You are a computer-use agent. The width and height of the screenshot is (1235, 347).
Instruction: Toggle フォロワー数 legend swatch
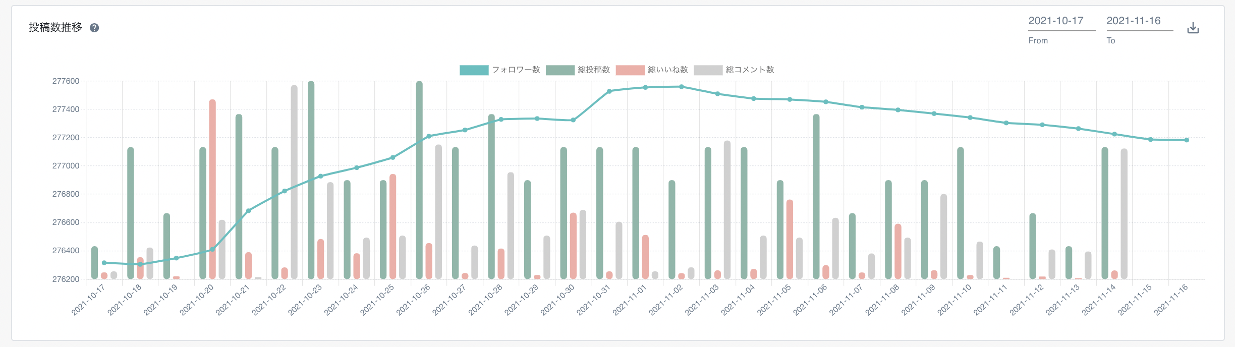(x=474, y=70)
